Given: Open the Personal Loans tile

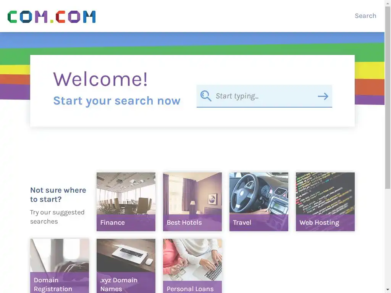Looking at the screenshot, I should pyautogui.click(x=192, y=266).
